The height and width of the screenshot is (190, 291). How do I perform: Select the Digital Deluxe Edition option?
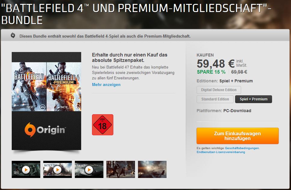tap(219, 90)
